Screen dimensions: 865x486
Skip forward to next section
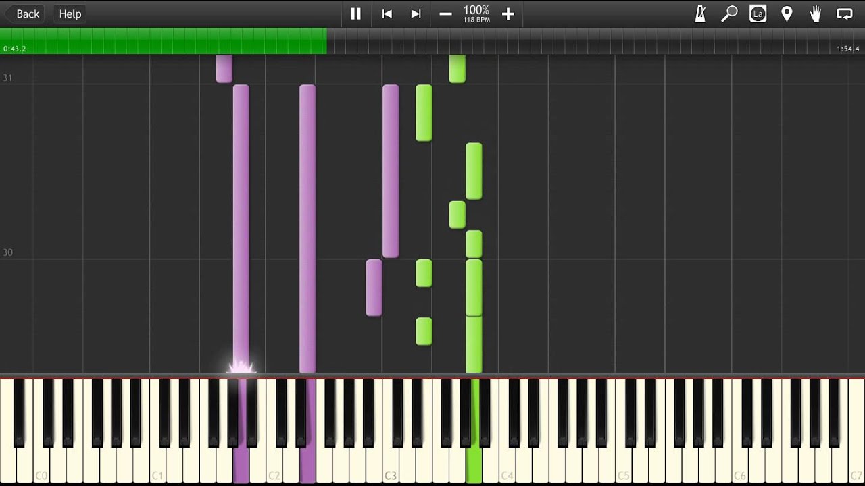click(x=416, y=13)
